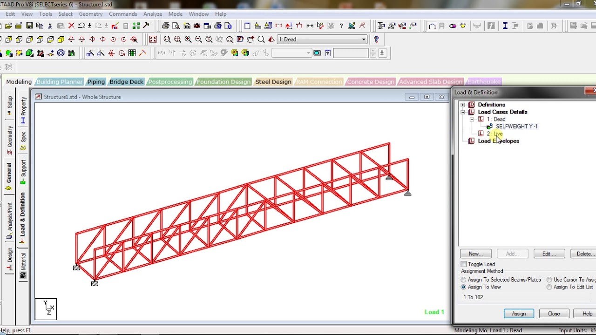Click the empty toolbar number input field
The width and height of the screenshot is (596, 335).
(x=351, y=53)
